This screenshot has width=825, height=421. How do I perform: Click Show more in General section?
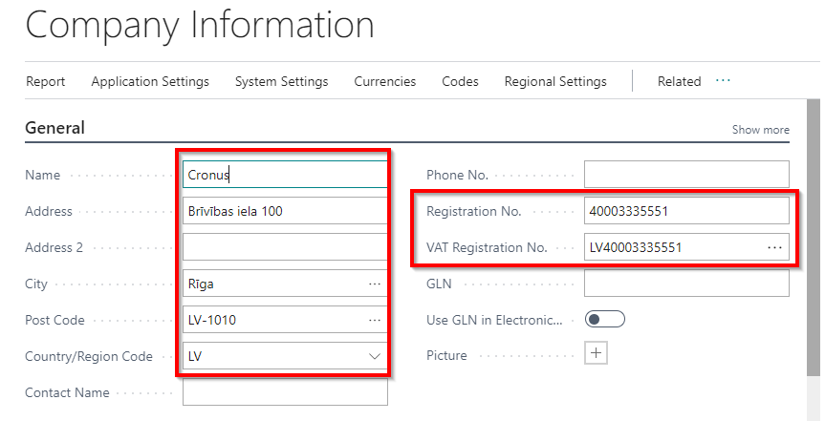pos(760,129)
